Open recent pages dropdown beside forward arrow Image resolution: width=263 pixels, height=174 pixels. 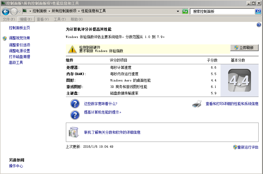(x=19, y=12)
